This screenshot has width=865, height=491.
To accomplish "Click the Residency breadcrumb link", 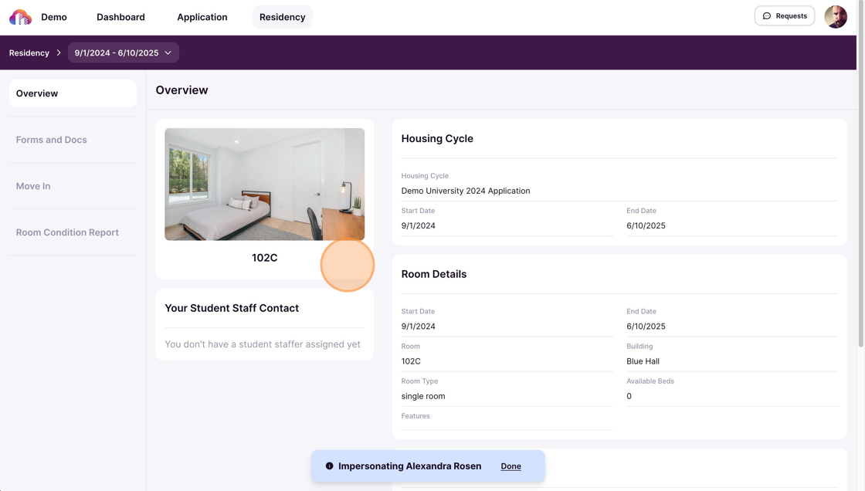I will 29,52.
